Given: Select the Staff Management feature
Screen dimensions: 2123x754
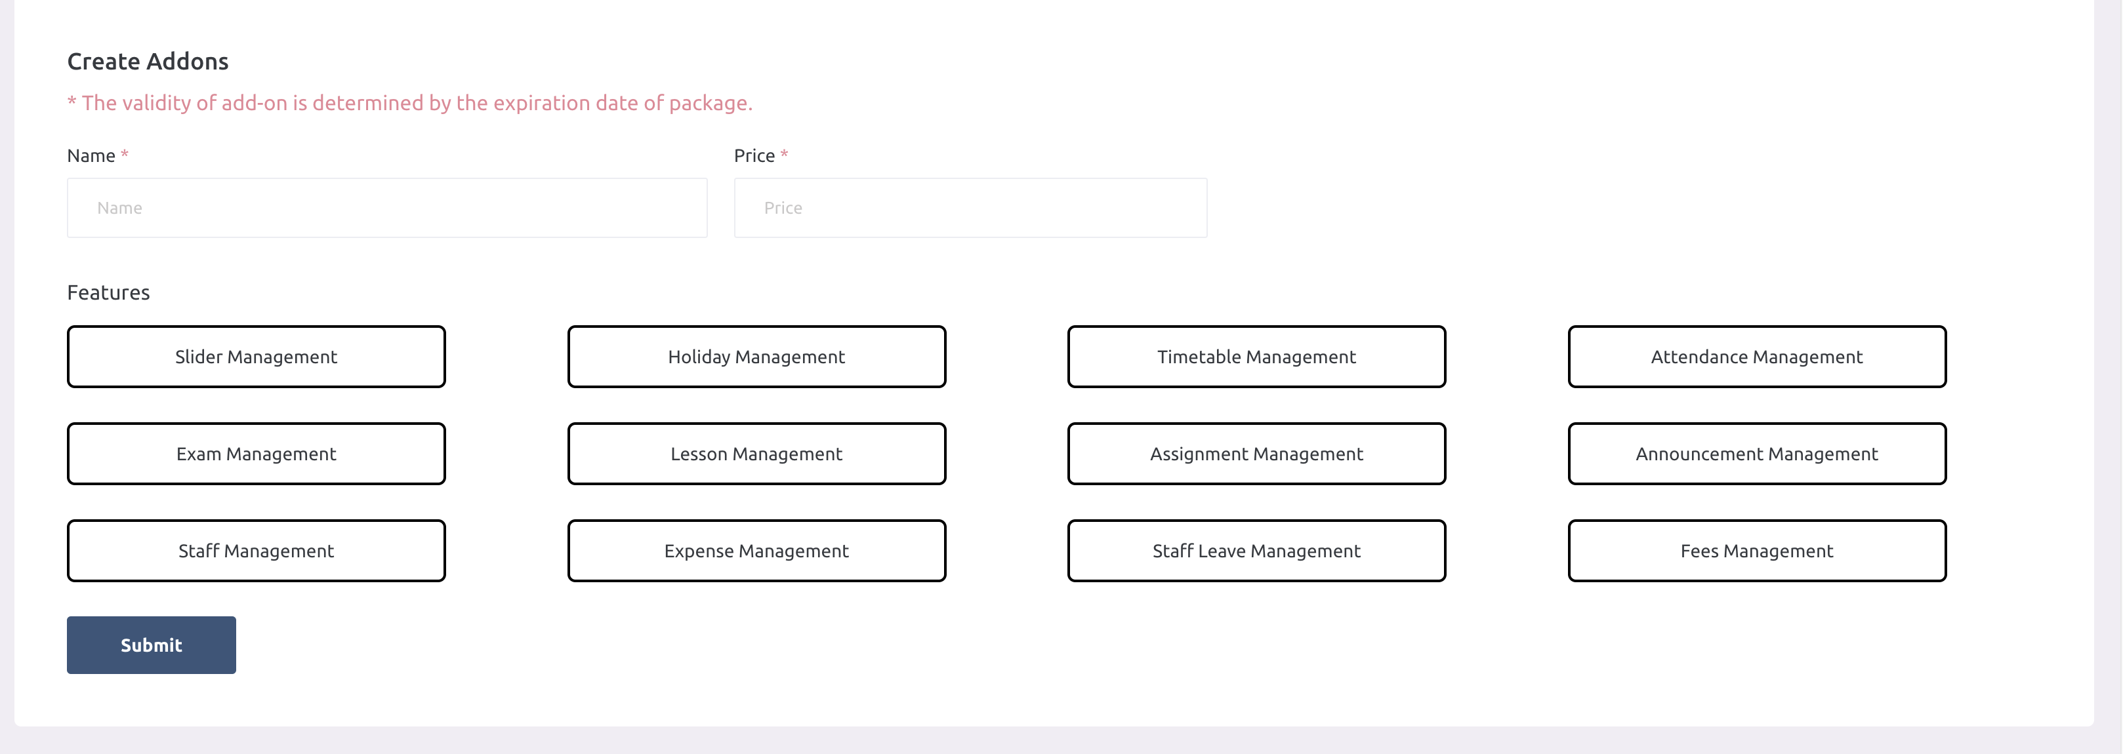Looking at the screenshot, I should [x=255, y=551].
